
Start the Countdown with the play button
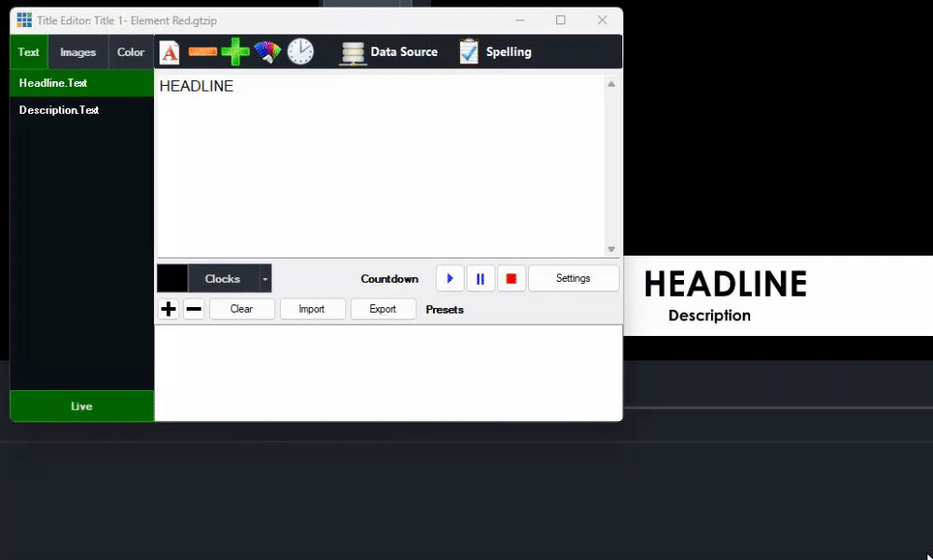click(x=450, y=278)
